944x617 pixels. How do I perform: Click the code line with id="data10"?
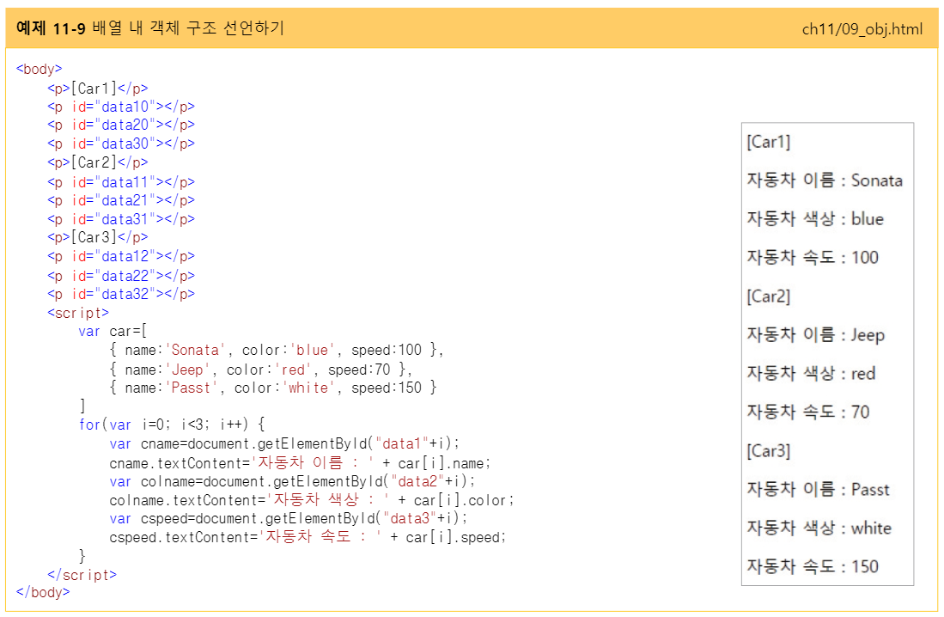coord(121,107)
